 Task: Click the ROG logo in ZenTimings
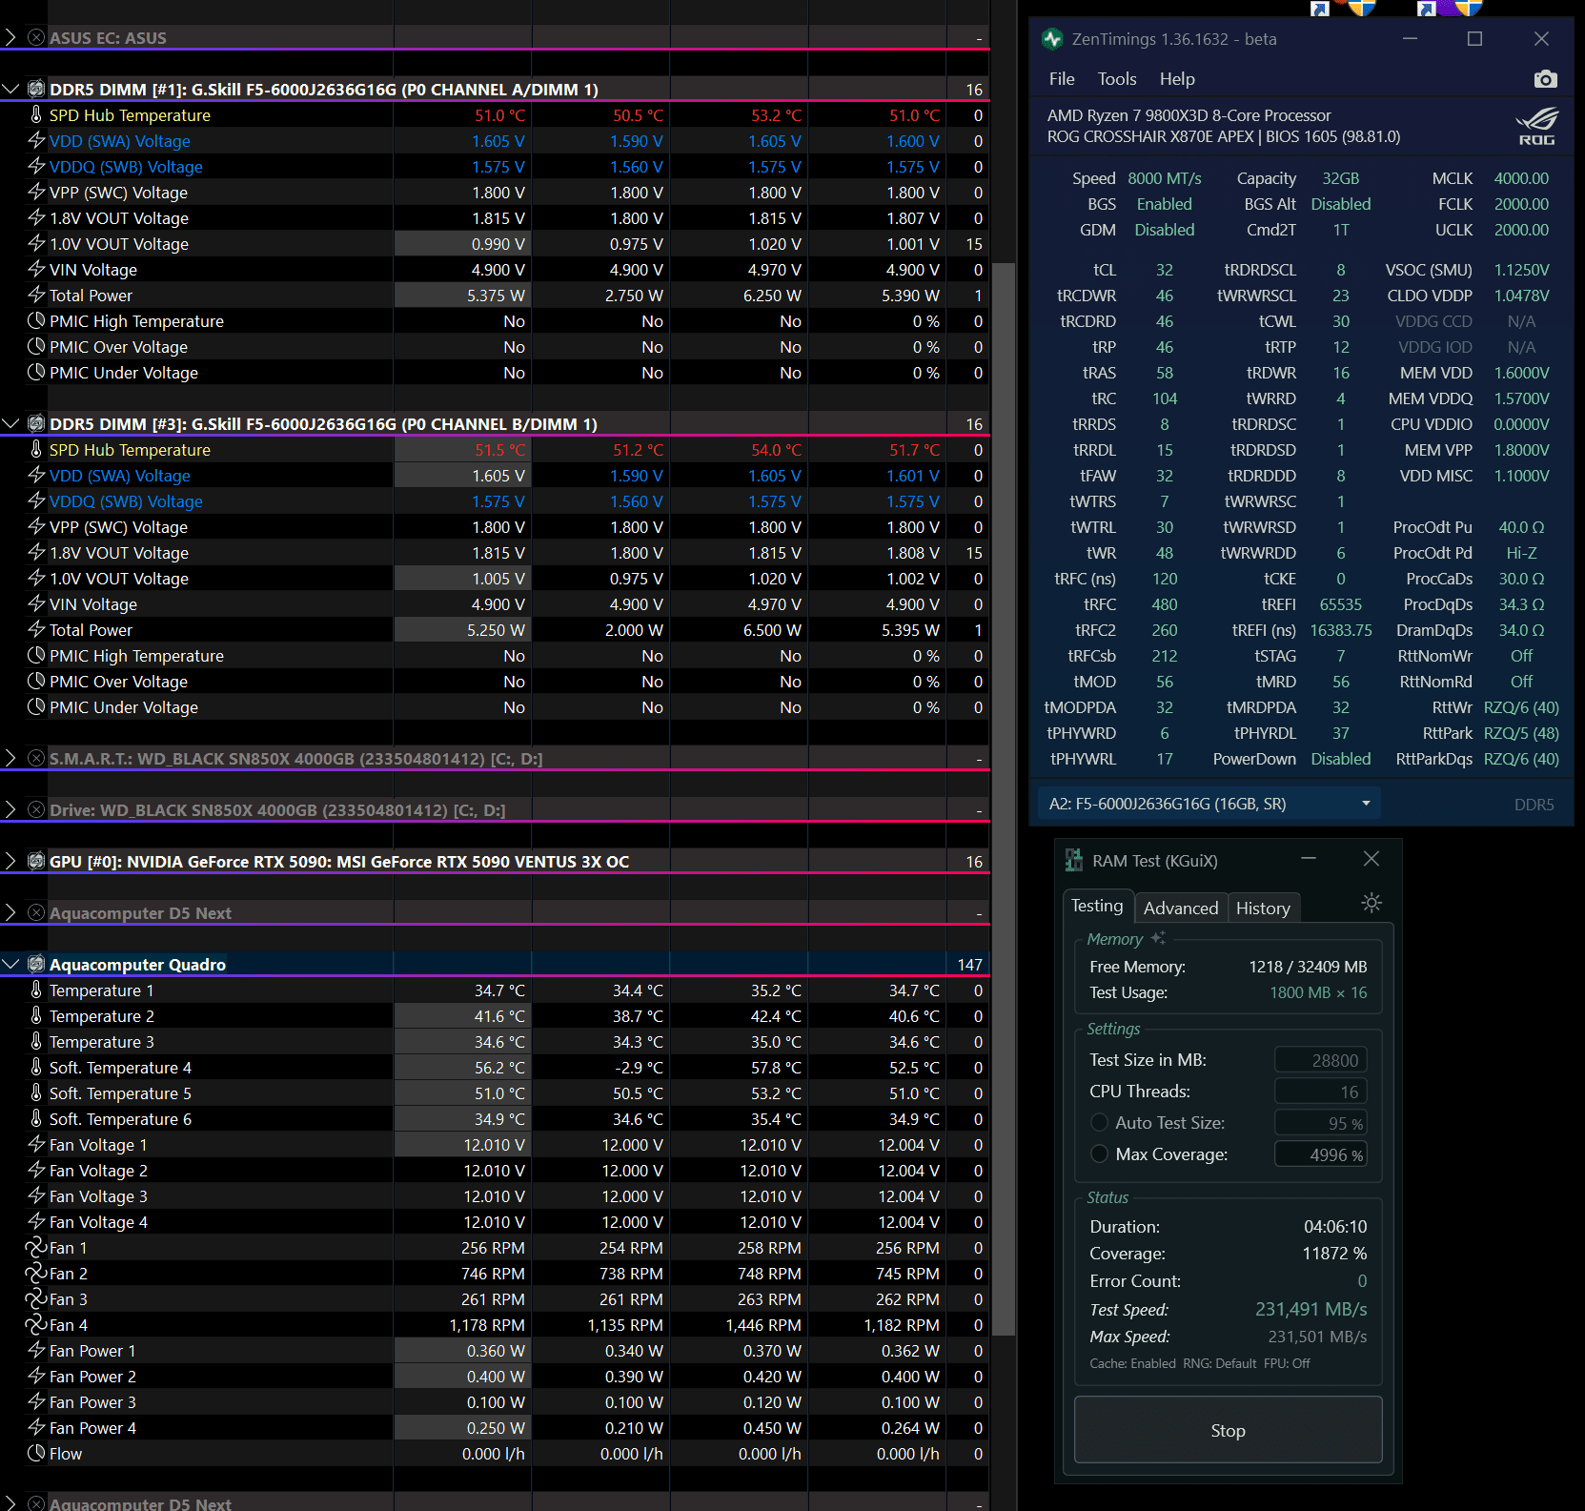1536,126
